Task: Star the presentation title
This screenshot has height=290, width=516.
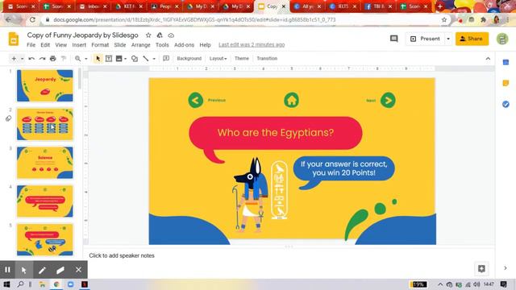Action: point(148,35)
